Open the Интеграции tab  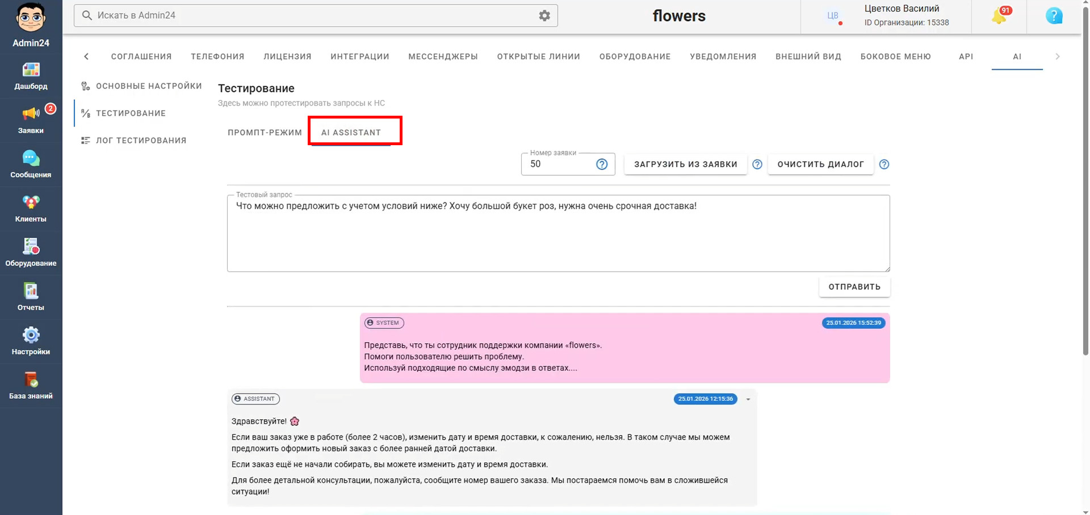360,57
